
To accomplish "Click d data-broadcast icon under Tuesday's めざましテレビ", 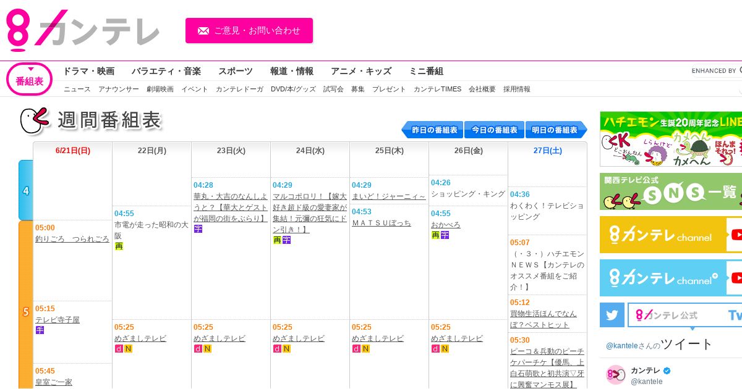I will click(x=198, y=349).
